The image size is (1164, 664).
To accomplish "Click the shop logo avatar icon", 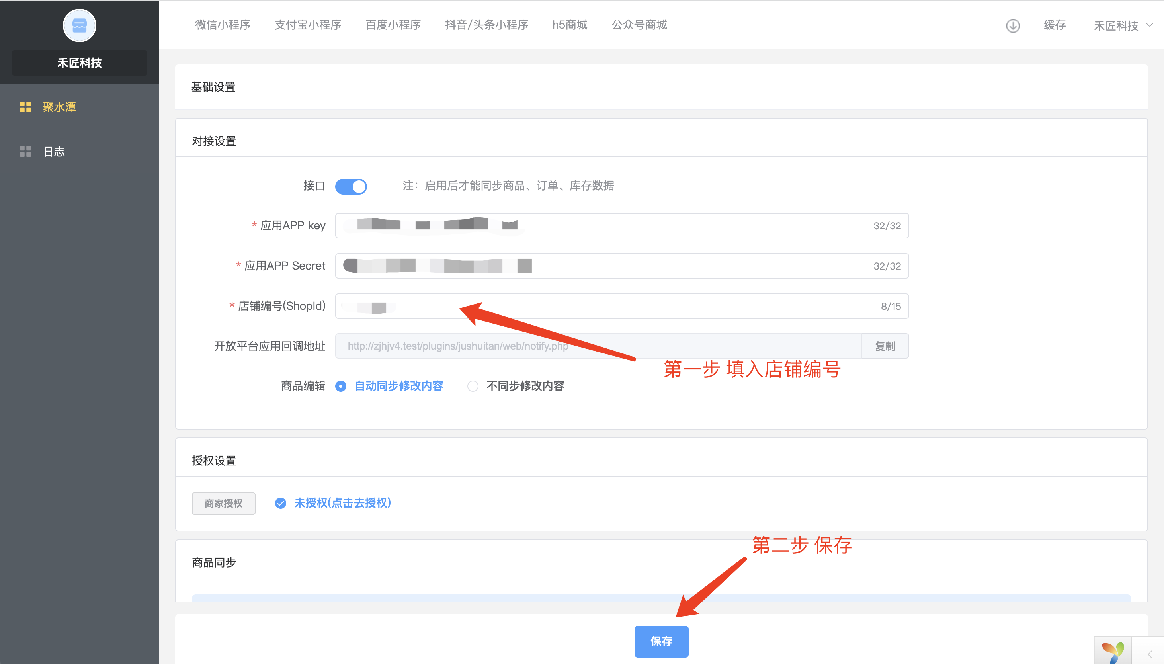I will click(79, 25).
